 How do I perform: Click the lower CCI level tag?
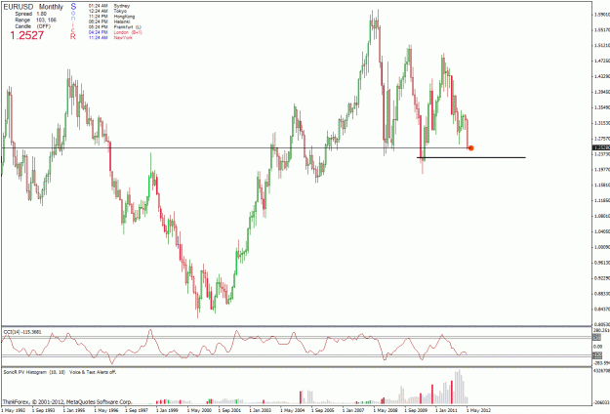pyautogui.click(x=596, y=354)
